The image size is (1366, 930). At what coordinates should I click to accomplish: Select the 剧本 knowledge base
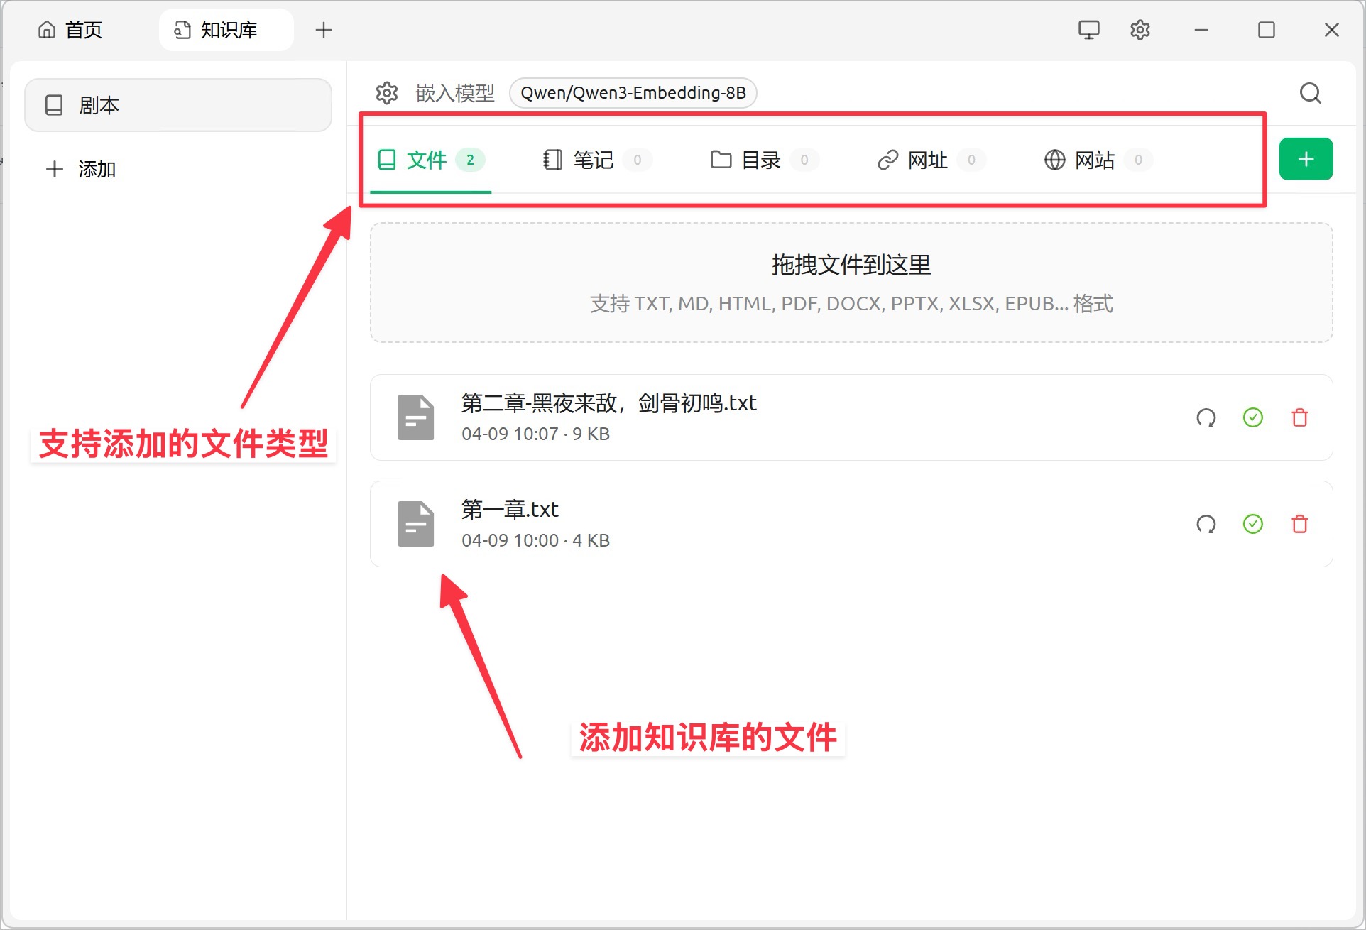tap(177, 105)
